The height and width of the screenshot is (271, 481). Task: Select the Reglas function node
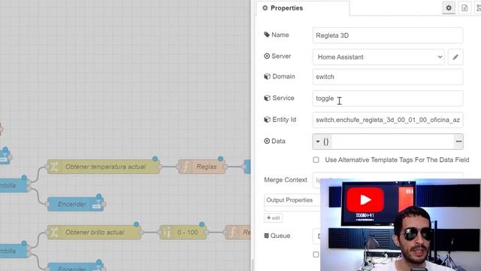coord(202,166)
